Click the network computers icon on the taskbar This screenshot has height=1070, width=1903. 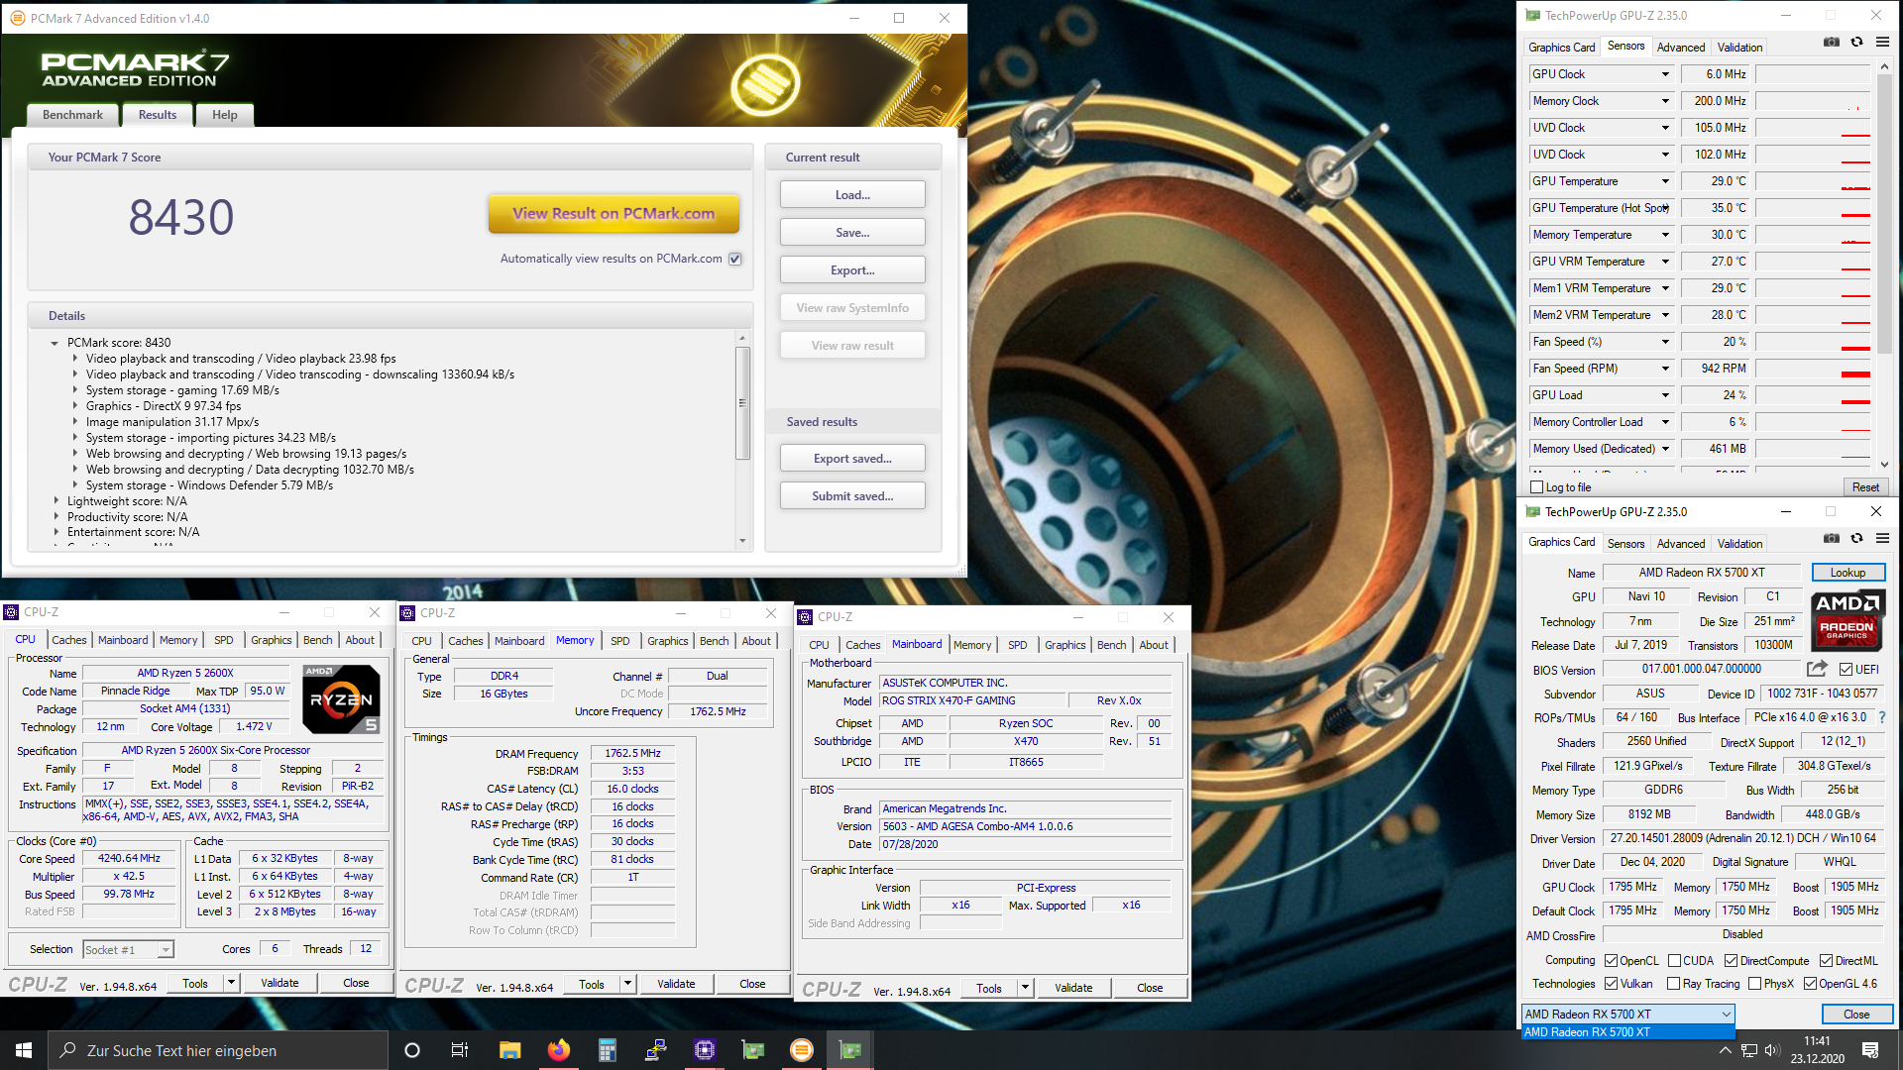tap(655, 1050)
